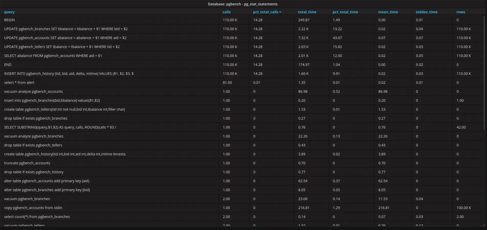Select the 'select * from alert' query
Screen dimensions: 487x230
point(19,83)
